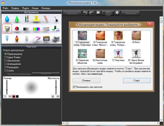Select tutorial 2 Гламурная кожа, Яркость

tap(100, 38)
